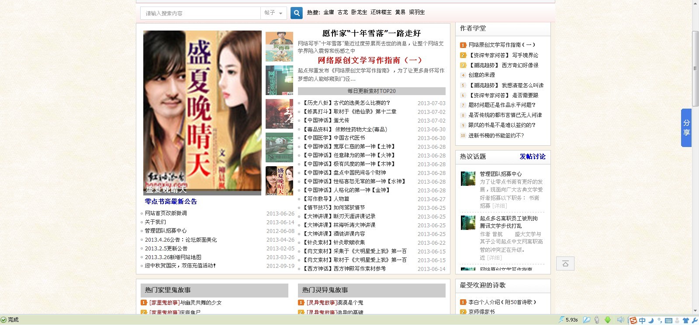Click the 发帖讨论 link
699x325 pixels.
533,157
